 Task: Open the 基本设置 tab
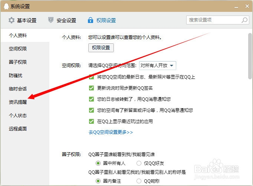pyautogui.click(x=22, y=20)
